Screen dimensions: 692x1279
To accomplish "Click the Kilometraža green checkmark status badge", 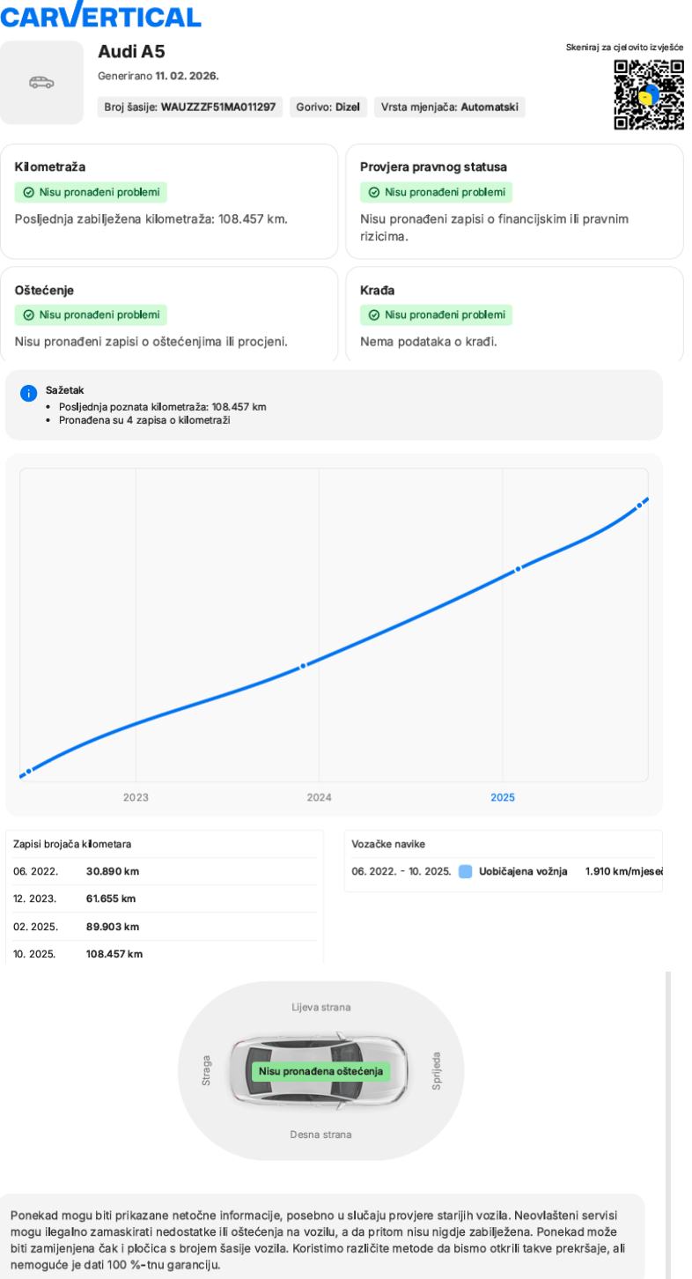I will click(92, 192).
